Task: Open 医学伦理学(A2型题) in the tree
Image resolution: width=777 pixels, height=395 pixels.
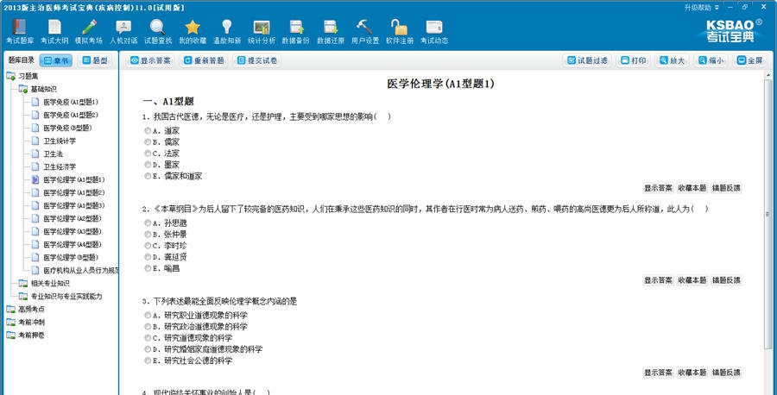Action: 72,218
